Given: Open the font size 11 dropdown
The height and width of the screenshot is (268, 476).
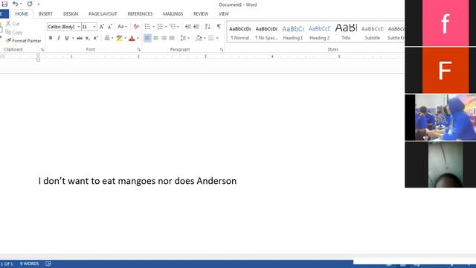Looking at the screenshot, I should coord(94,27).
